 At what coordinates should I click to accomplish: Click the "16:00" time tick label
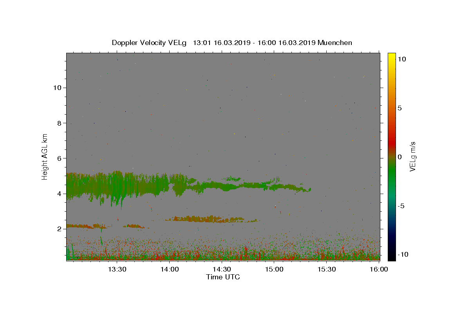379,269
